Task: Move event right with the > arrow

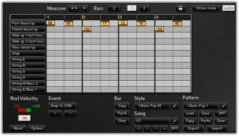Action: coord(70,113)
